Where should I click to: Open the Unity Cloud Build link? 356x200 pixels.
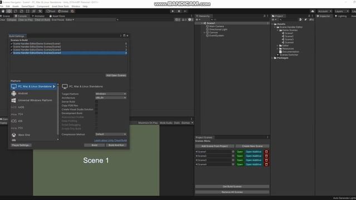pos(111,141)
